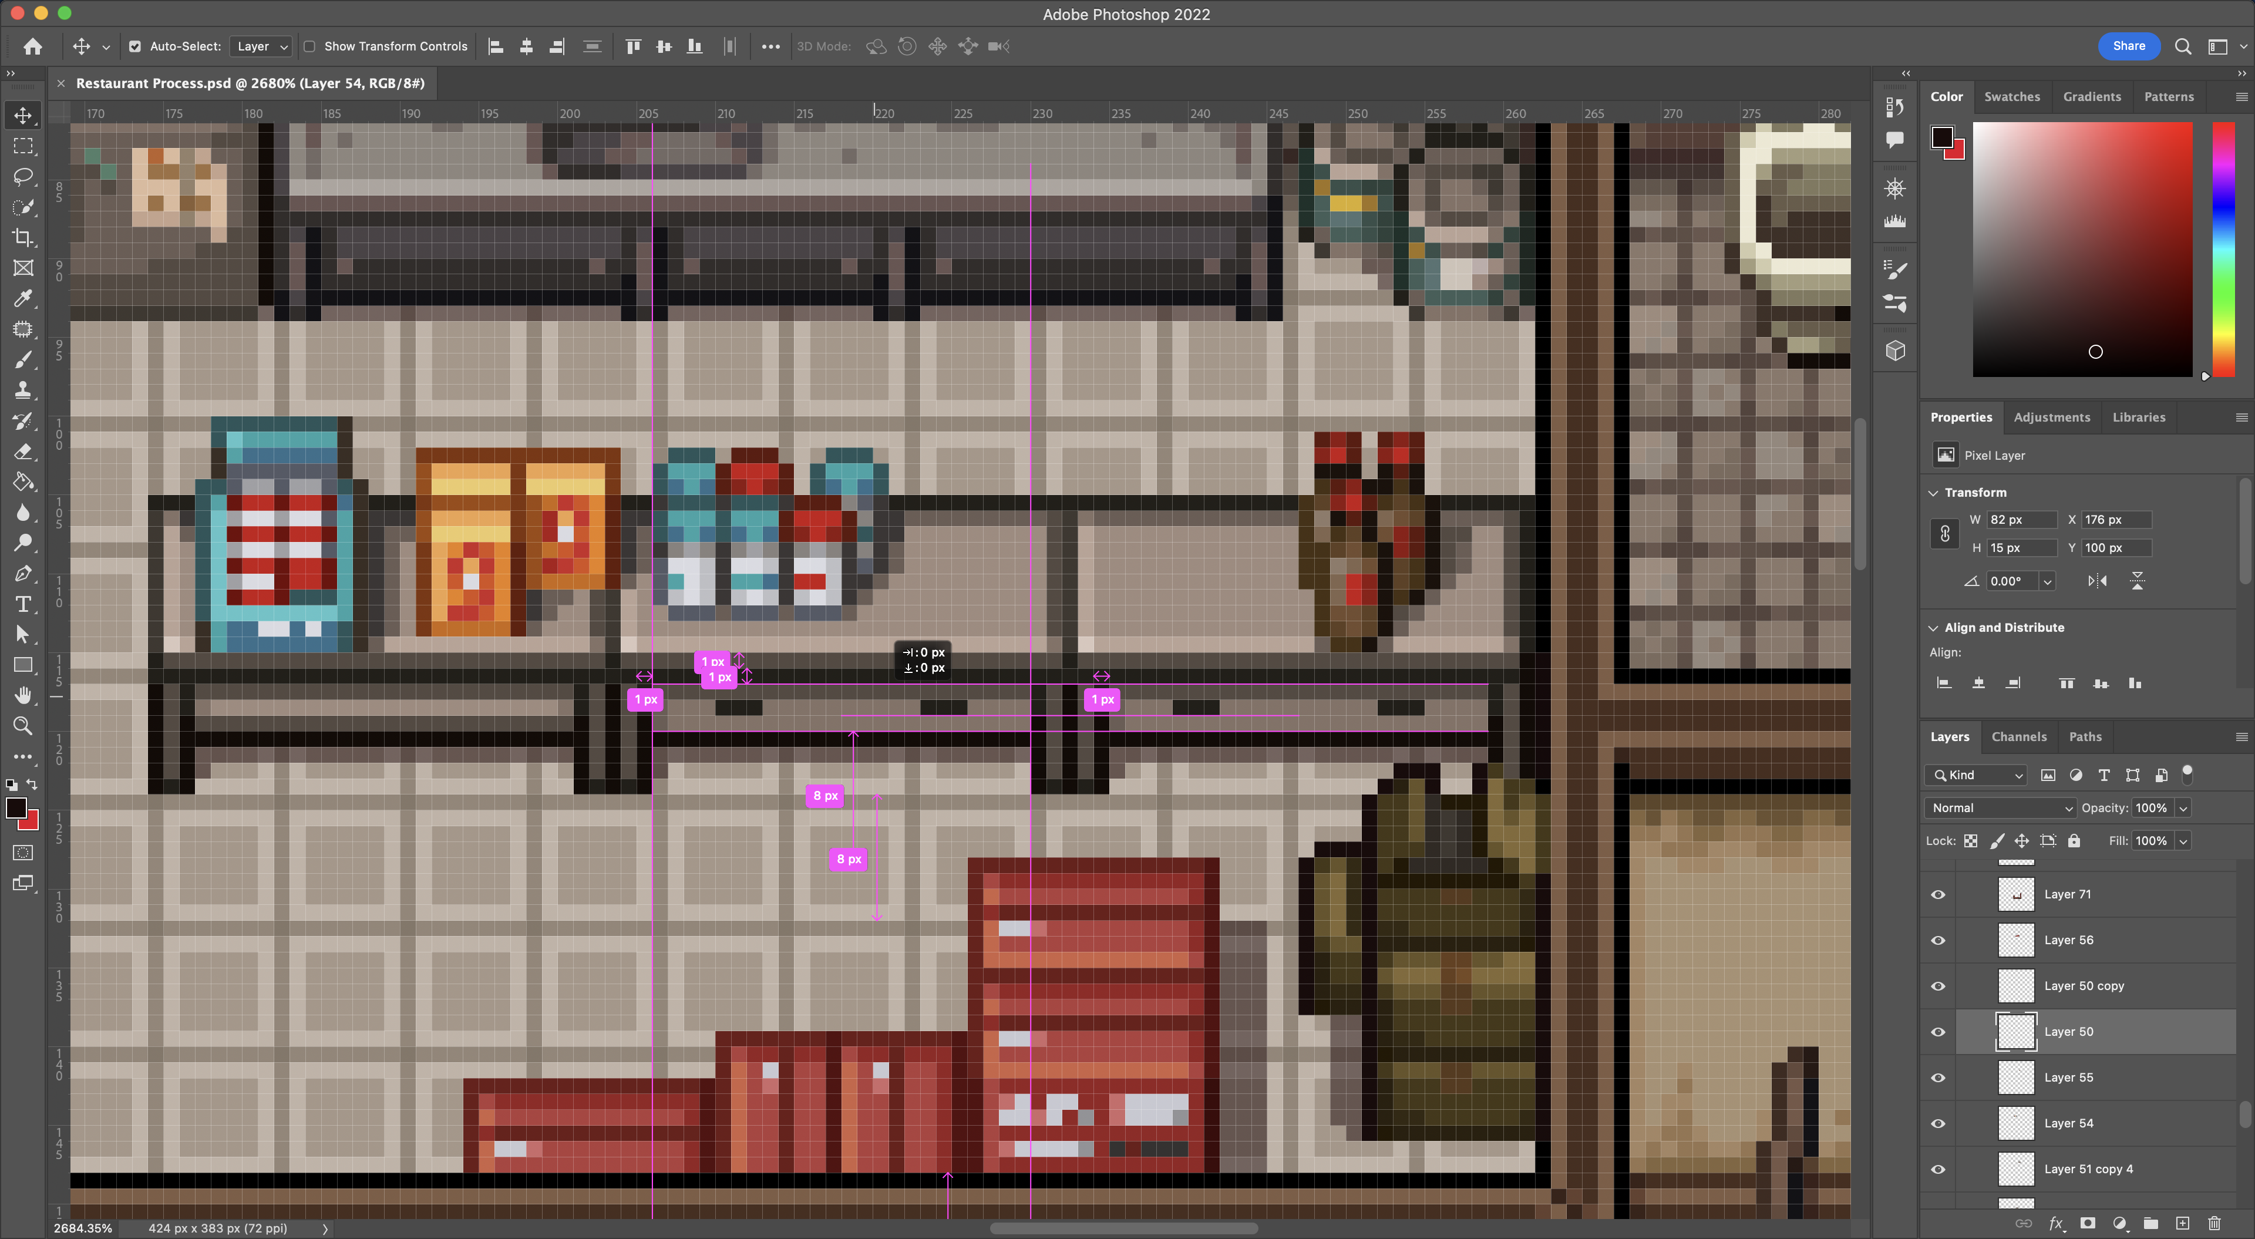Create a new group folder icon
This screenshot has width=2255, height=1239.
[2151, 1223]
